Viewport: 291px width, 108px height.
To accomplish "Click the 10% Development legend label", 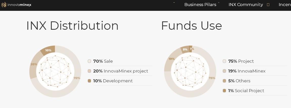I will (113, 81).
